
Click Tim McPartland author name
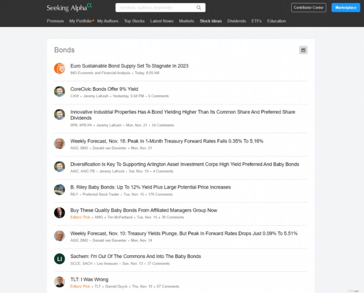[x=120, y=218]
